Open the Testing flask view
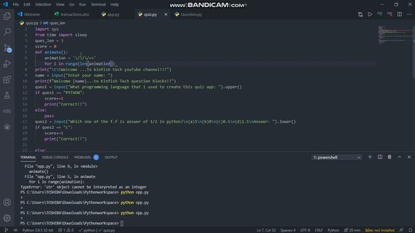The height and width of the screenshot is (233, 415). 7,95
